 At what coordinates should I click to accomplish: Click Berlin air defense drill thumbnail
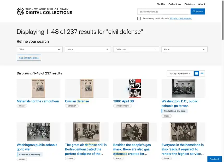click(87, 132)
